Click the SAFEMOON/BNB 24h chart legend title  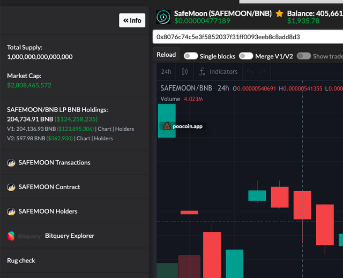tap(195, 88)
